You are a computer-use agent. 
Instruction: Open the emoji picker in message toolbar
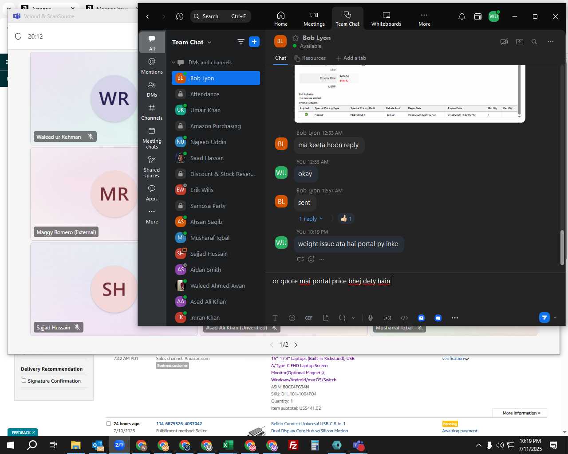coord(292,318)
